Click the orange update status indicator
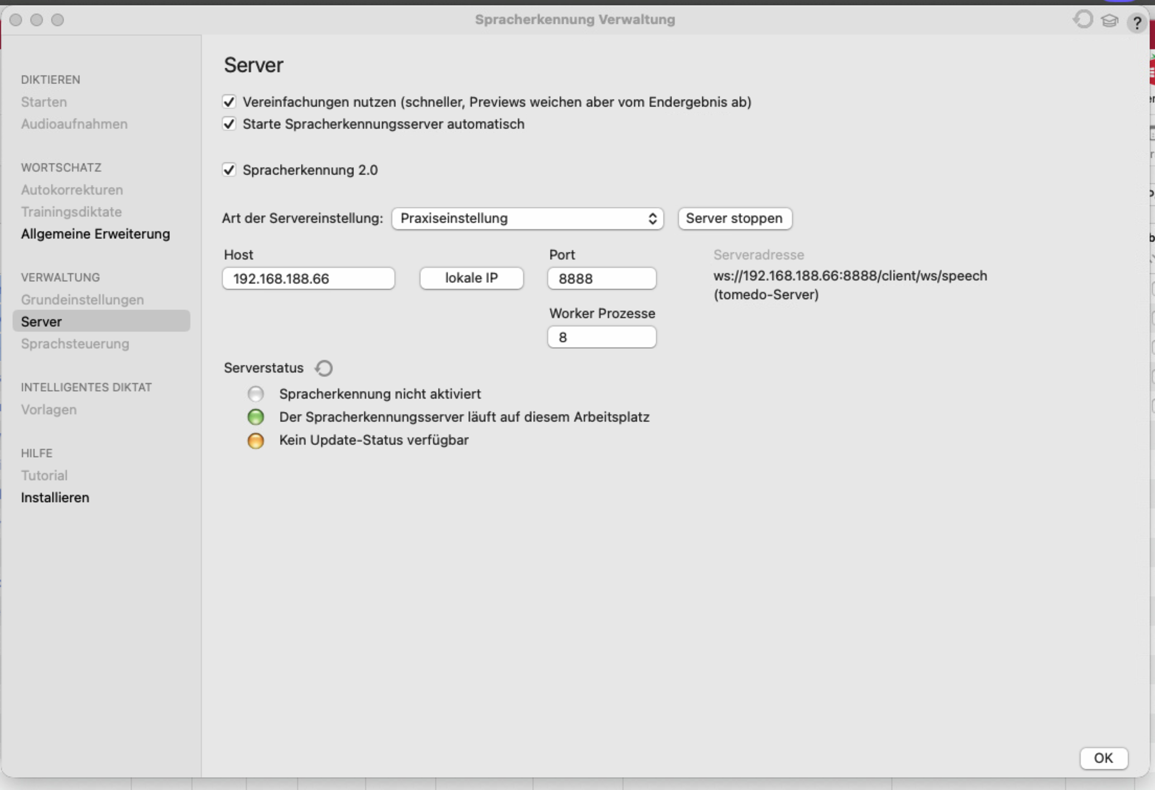This screenshot has height=790, width=1155. click(x=256, y=441)
